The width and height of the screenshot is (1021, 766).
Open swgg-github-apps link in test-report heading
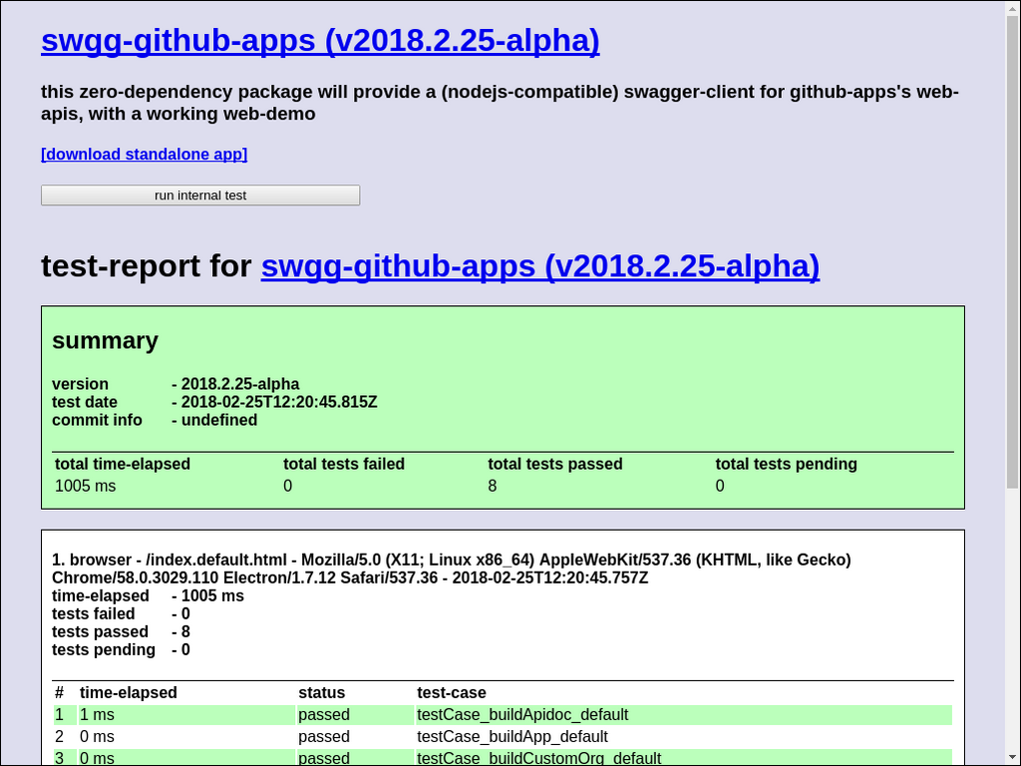click(x=539, y=265)
